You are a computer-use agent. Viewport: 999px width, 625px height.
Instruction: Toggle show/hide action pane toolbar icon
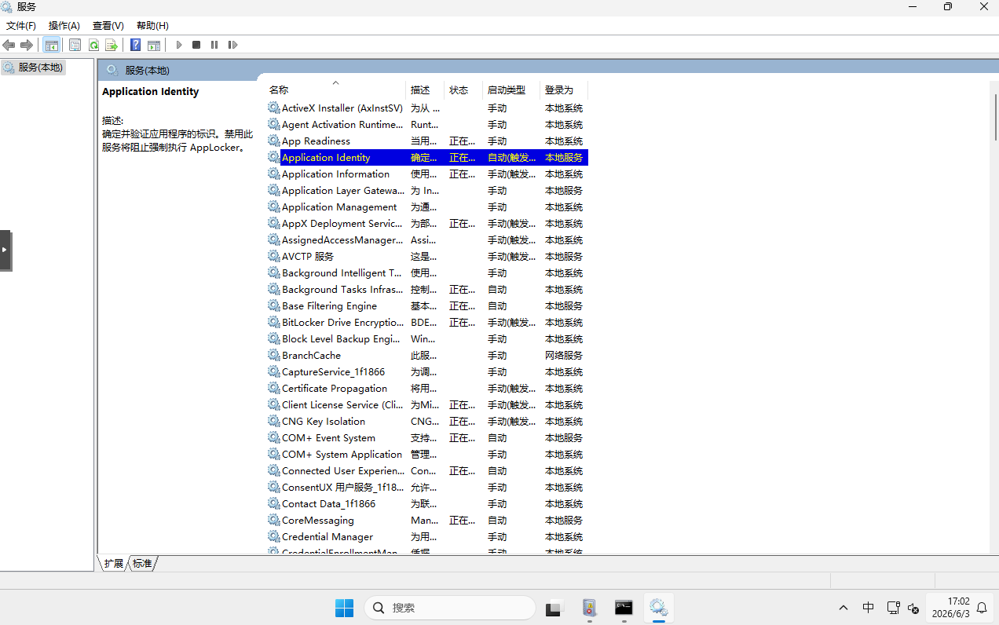pyautogui.click(x=154, y=45)
